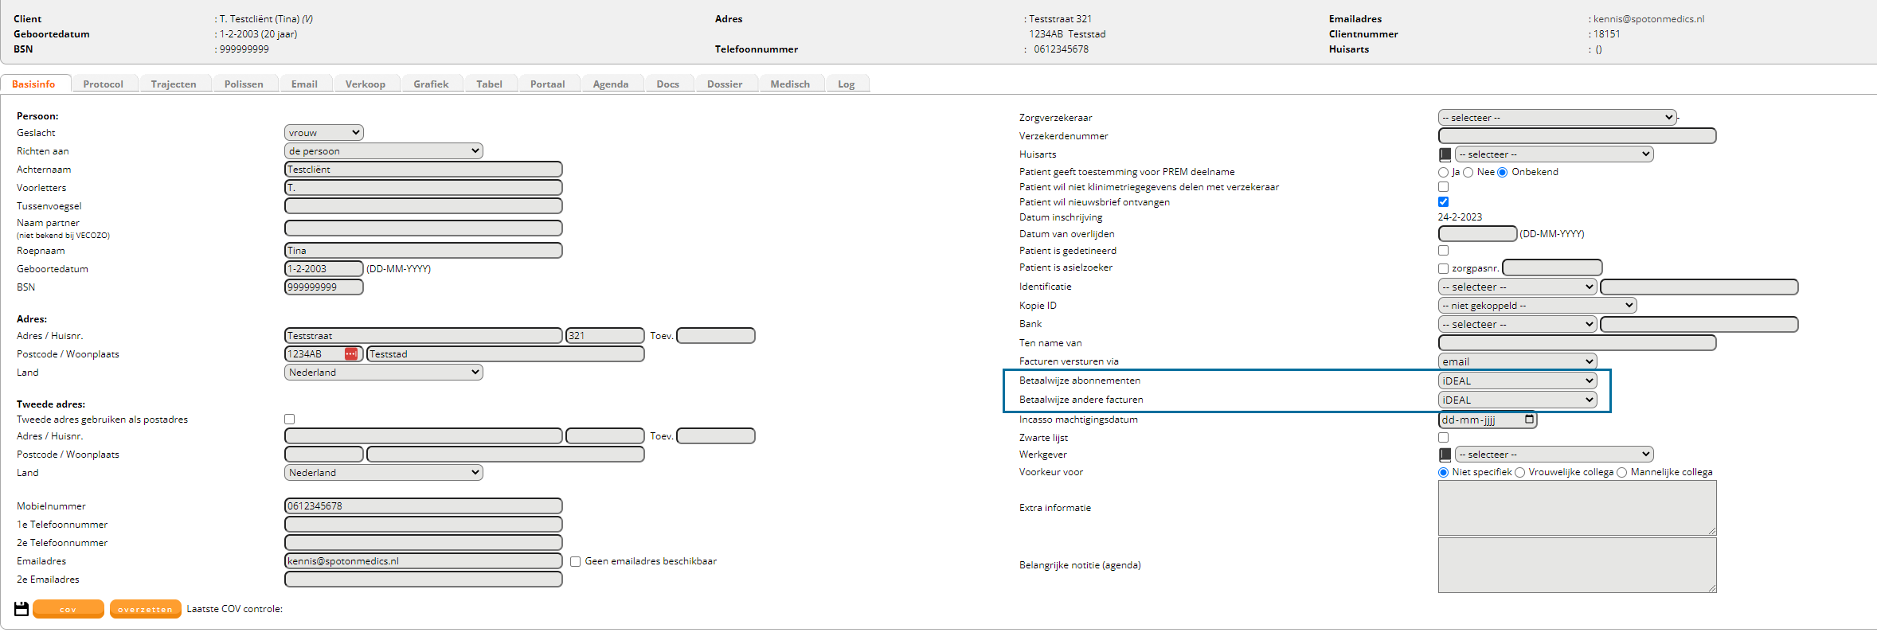Expand the Betaalwijze abonnementen dropdown
The image size is (1877, 644).
[1517, 381]
